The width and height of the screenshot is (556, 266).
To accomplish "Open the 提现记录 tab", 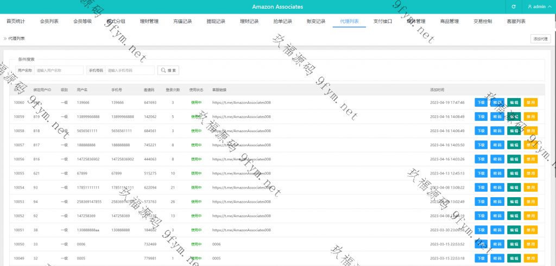I will pyautogui.click(x=216, y=21).
